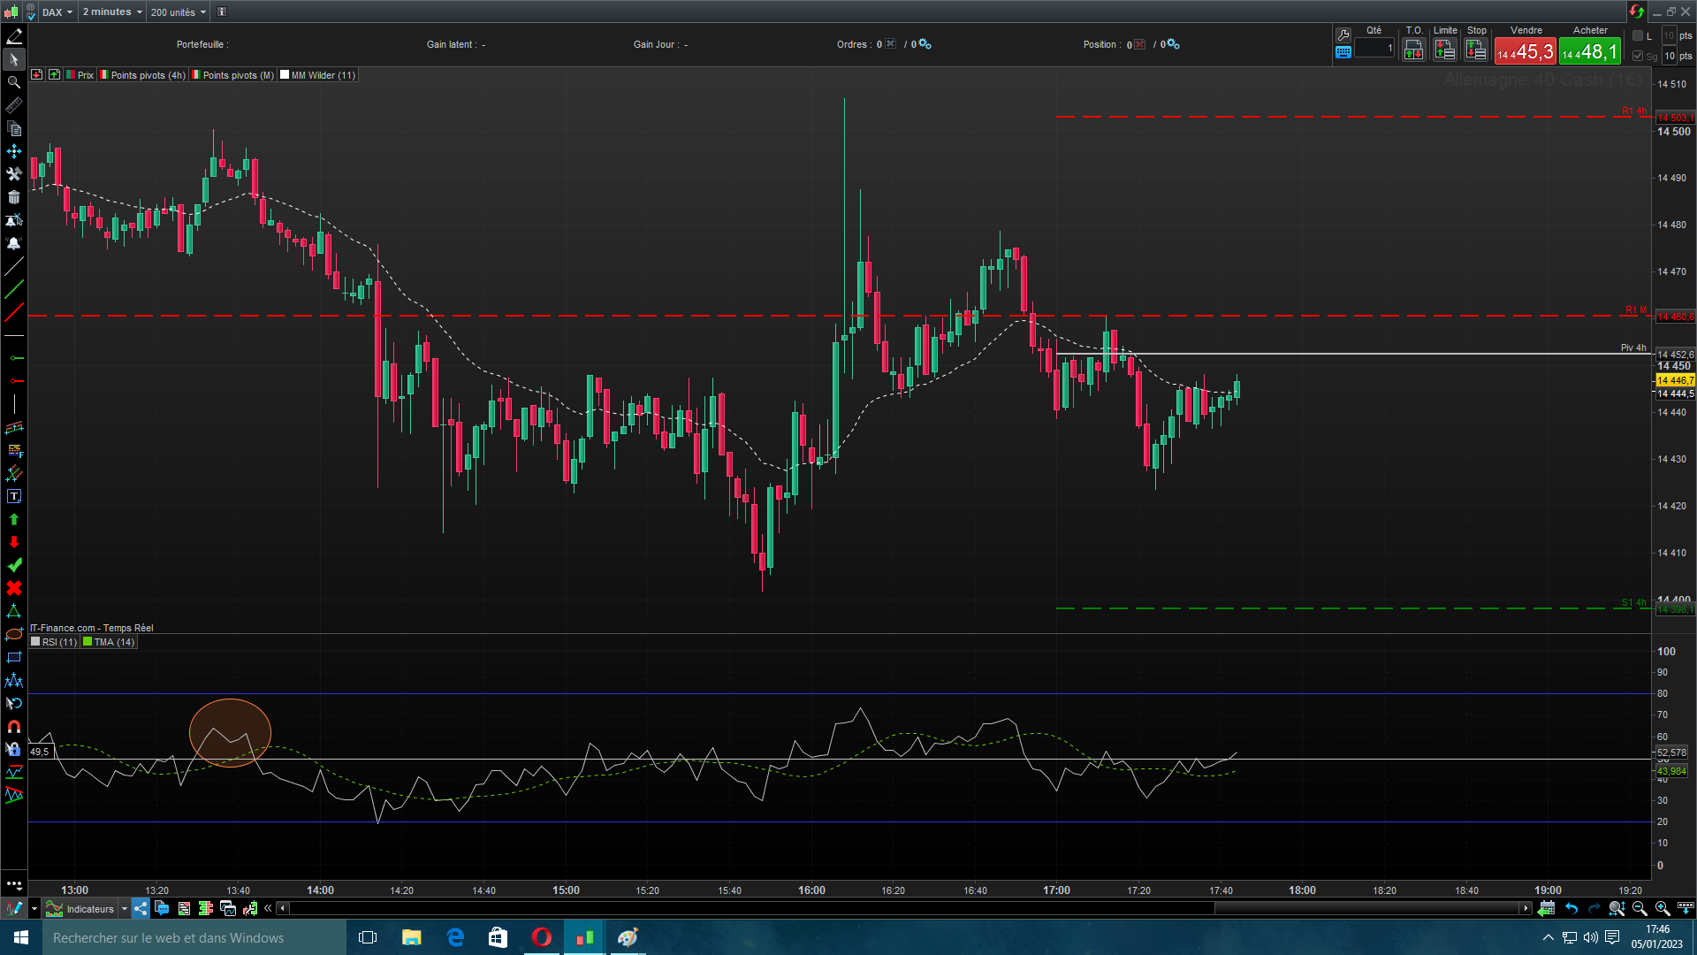Screen dimensions: 1697x955
Task: Click the red Vendre sell price button
Action: (1525, 52)
